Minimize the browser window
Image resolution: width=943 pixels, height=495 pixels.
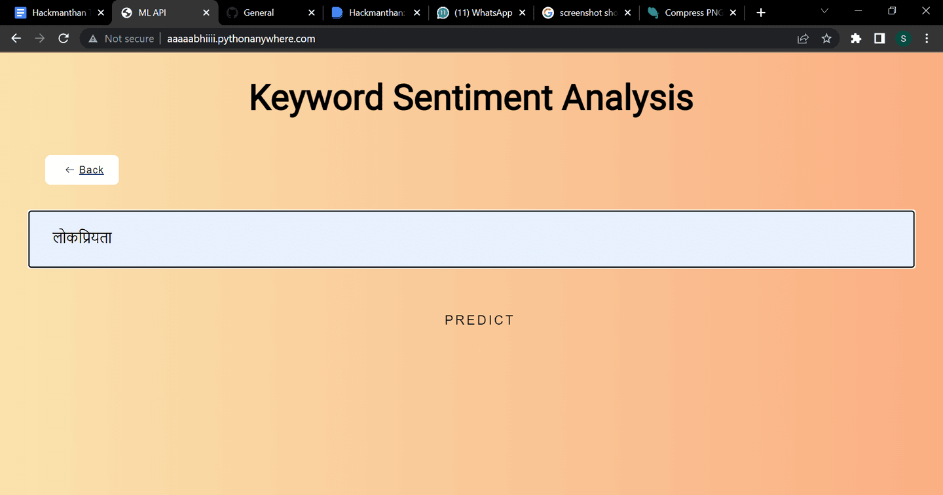858,11
